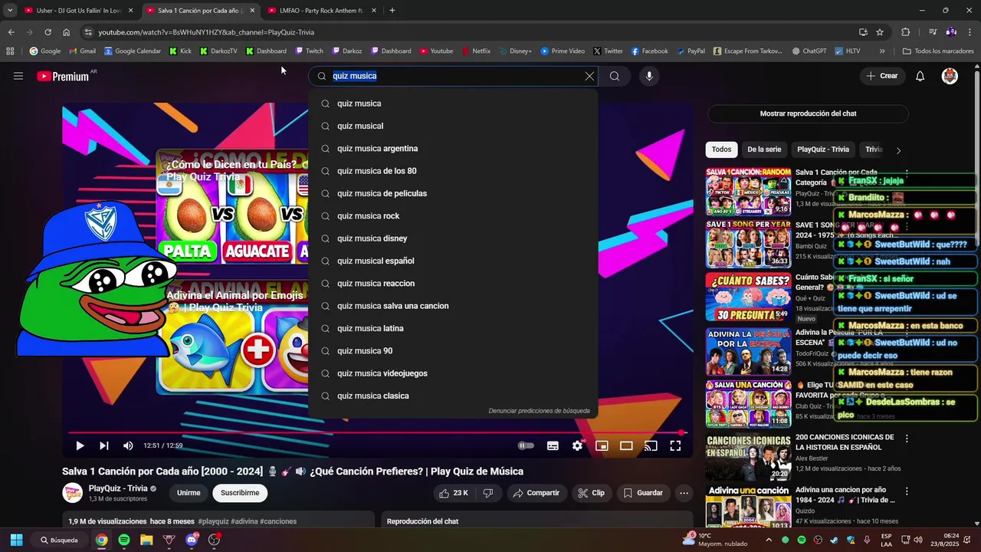This screenshot has width=981, height=552.
Task: Click the magnifier search button
Action: click(x=615, y=76)
